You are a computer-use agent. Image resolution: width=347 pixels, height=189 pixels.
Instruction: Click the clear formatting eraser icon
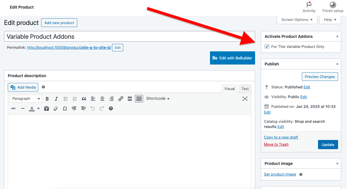point(56,108)
